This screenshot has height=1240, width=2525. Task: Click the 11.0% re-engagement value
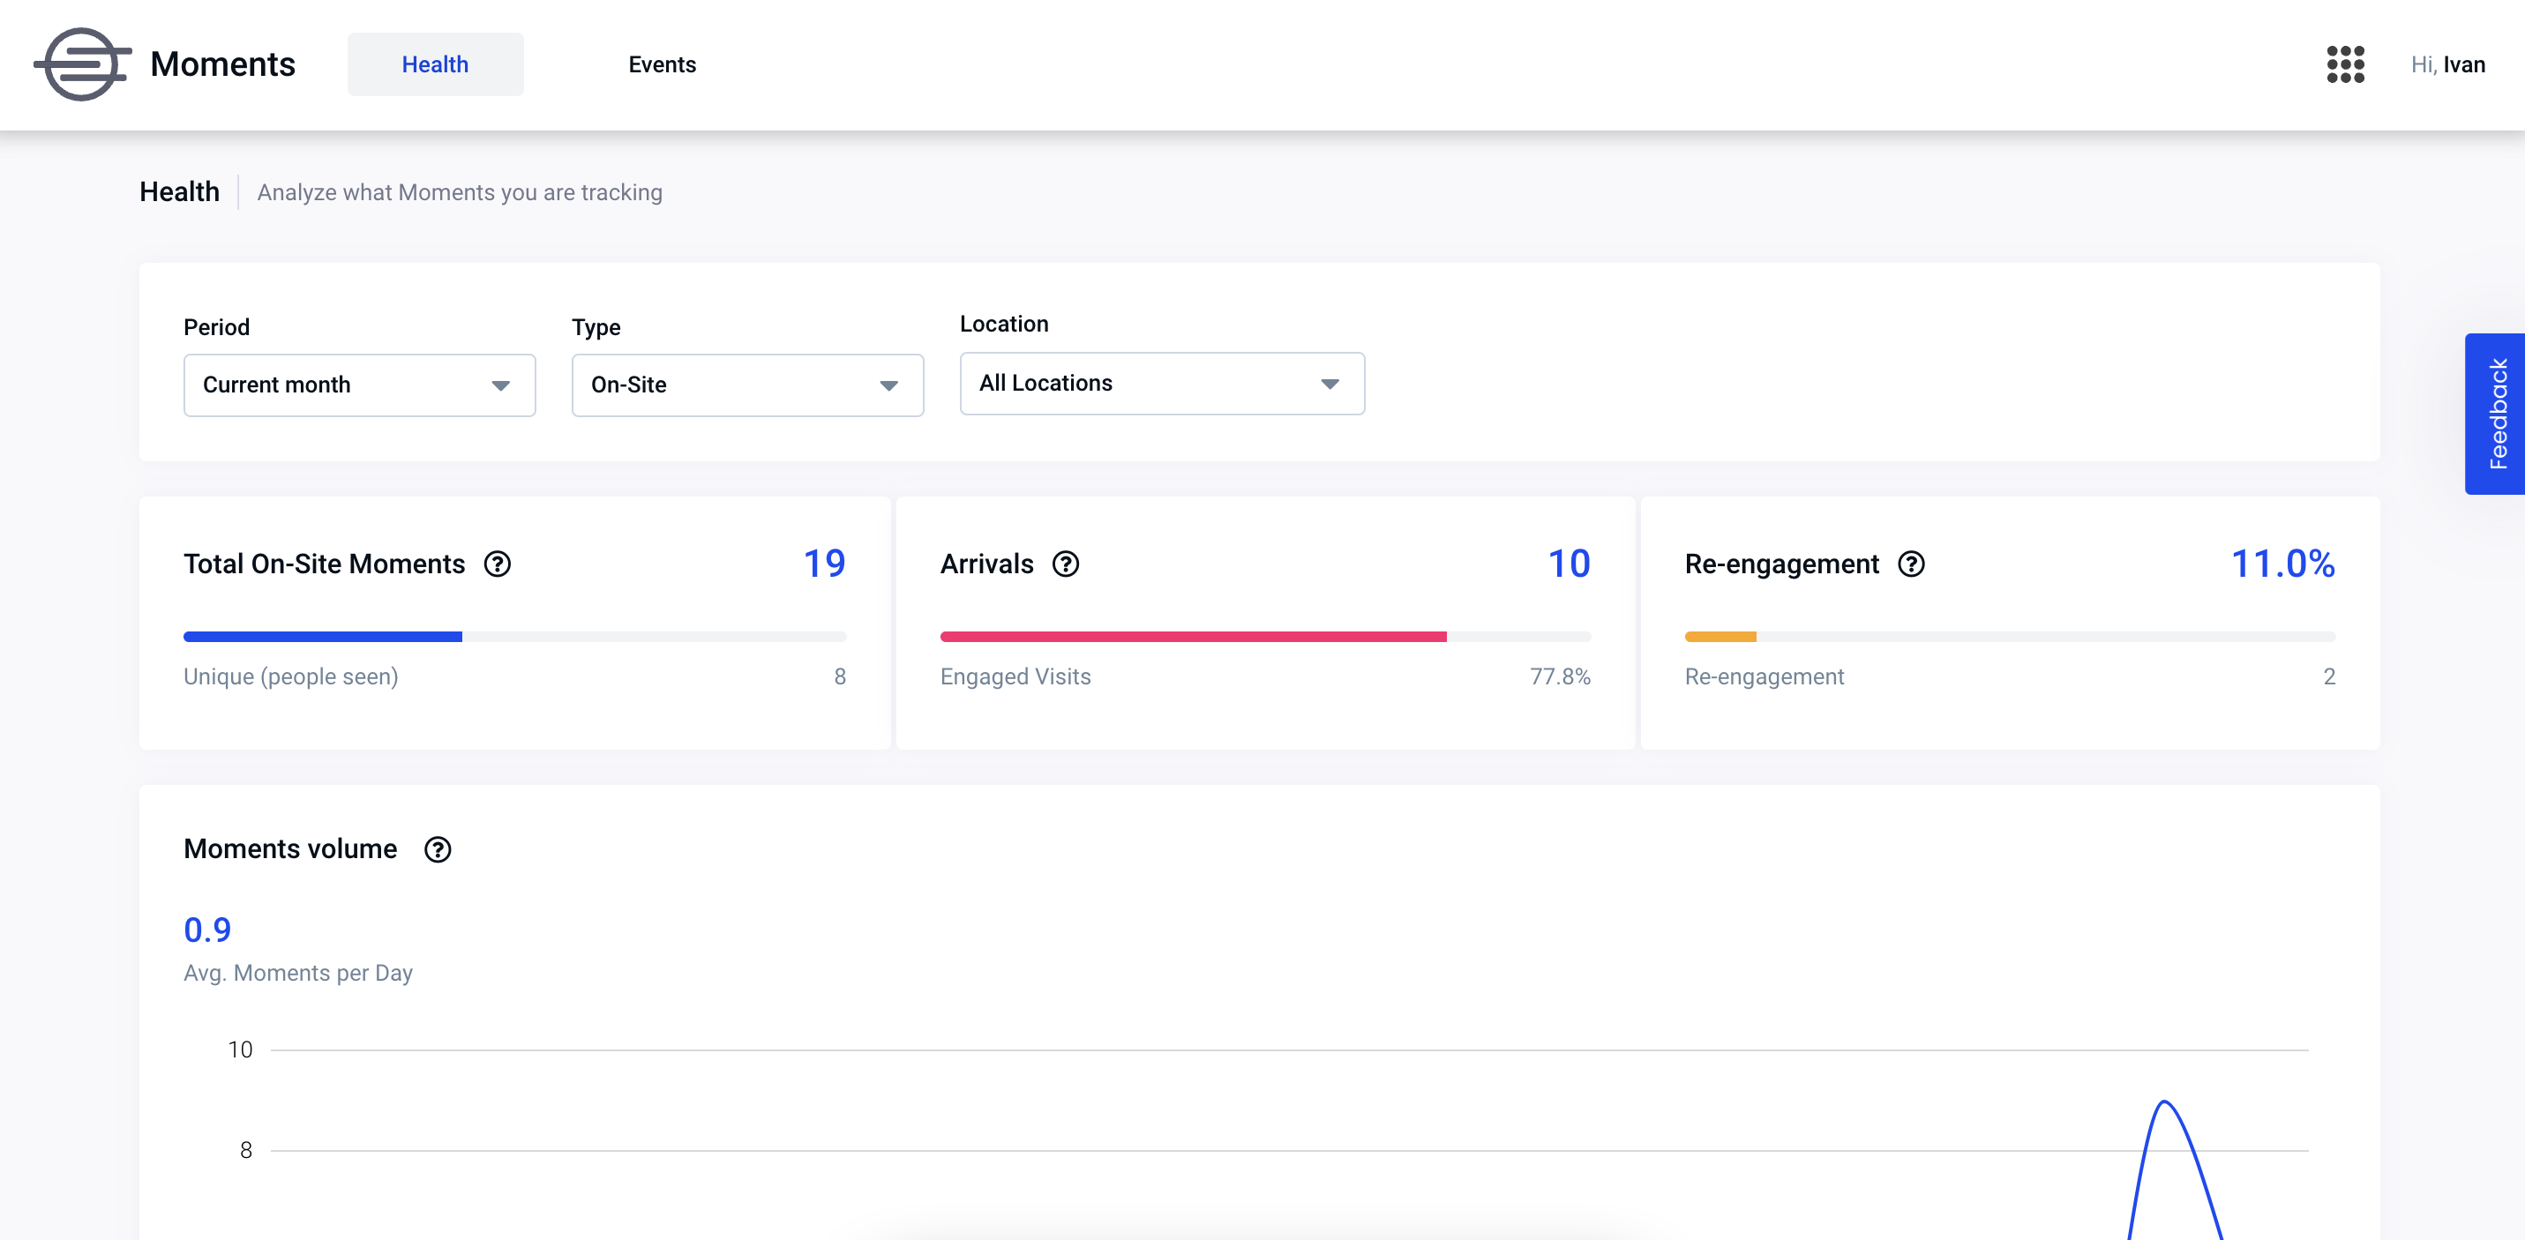tap(2281, 564)
